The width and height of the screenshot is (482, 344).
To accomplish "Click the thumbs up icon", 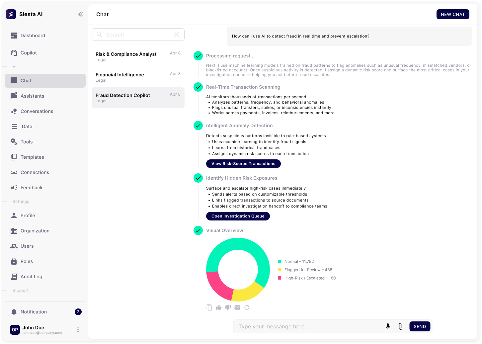I will click(x=218, y=307).
